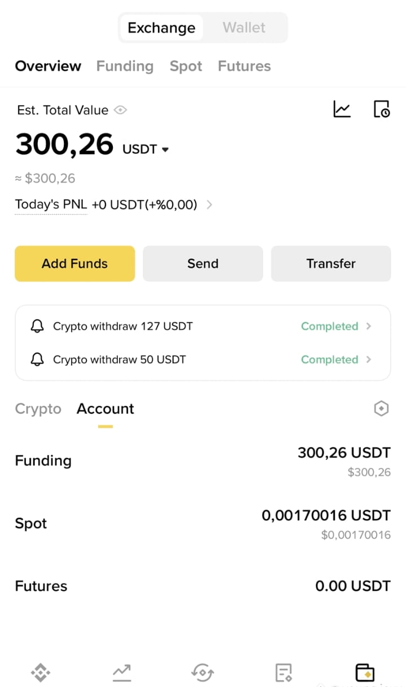Image resolution: width=406 pixels, height=687 pixels.
Task: Switch the top toggle to Wallet
Action: [244, 28]
